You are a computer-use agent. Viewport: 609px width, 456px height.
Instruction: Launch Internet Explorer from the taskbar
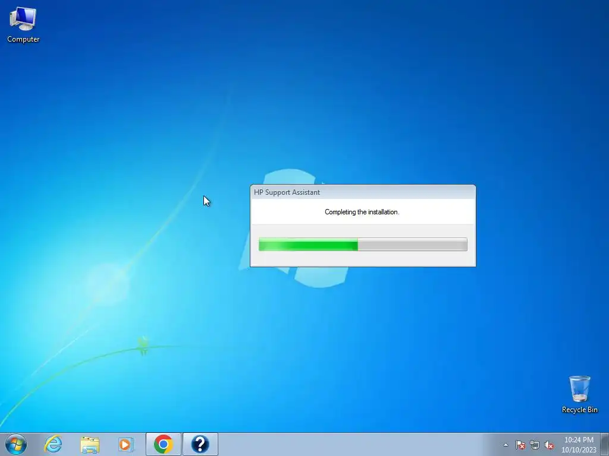[53, 444]
